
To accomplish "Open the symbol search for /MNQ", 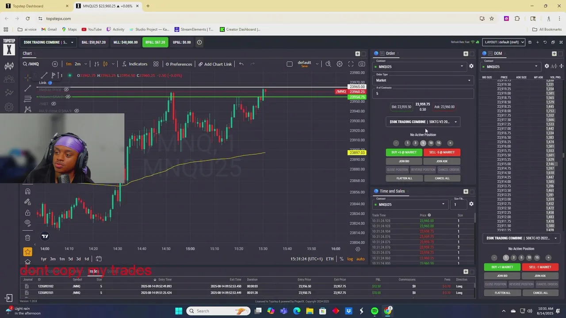I will pos(31,64).
